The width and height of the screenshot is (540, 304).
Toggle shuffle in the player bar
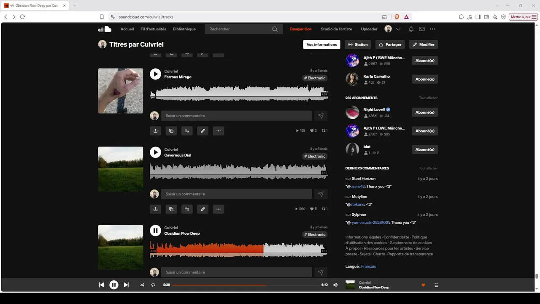point(142,285)
